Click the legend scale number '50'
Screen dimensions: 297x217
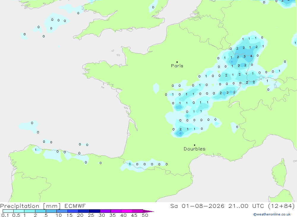pyautogui.click(x=145, y=215)
